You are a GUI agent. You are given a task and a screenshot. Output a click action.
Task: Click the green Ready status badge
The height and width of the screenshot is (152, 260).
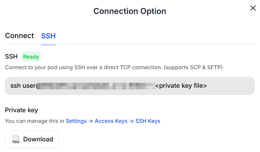pos(31,57)
